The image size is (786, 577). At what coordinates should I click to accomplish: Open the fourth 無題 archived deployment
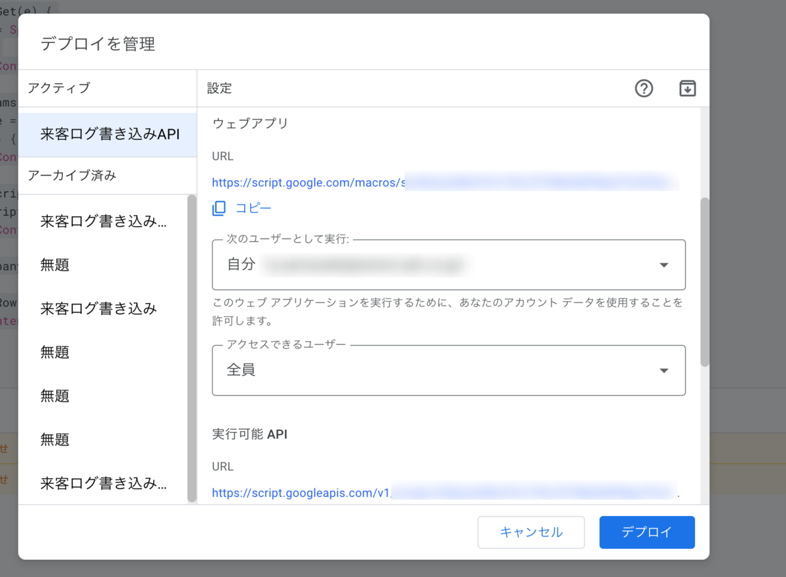[55, 439]
